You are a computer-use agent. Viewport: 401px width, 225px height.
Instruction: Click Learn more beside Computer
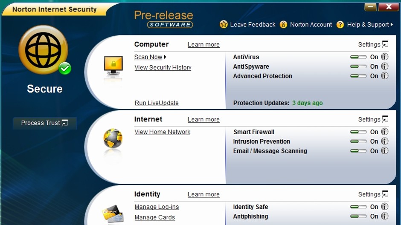coord(203,44)
